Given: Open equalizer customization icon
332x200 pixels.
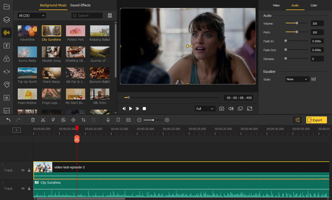Looking at the screenshot, I should (314, 79).
